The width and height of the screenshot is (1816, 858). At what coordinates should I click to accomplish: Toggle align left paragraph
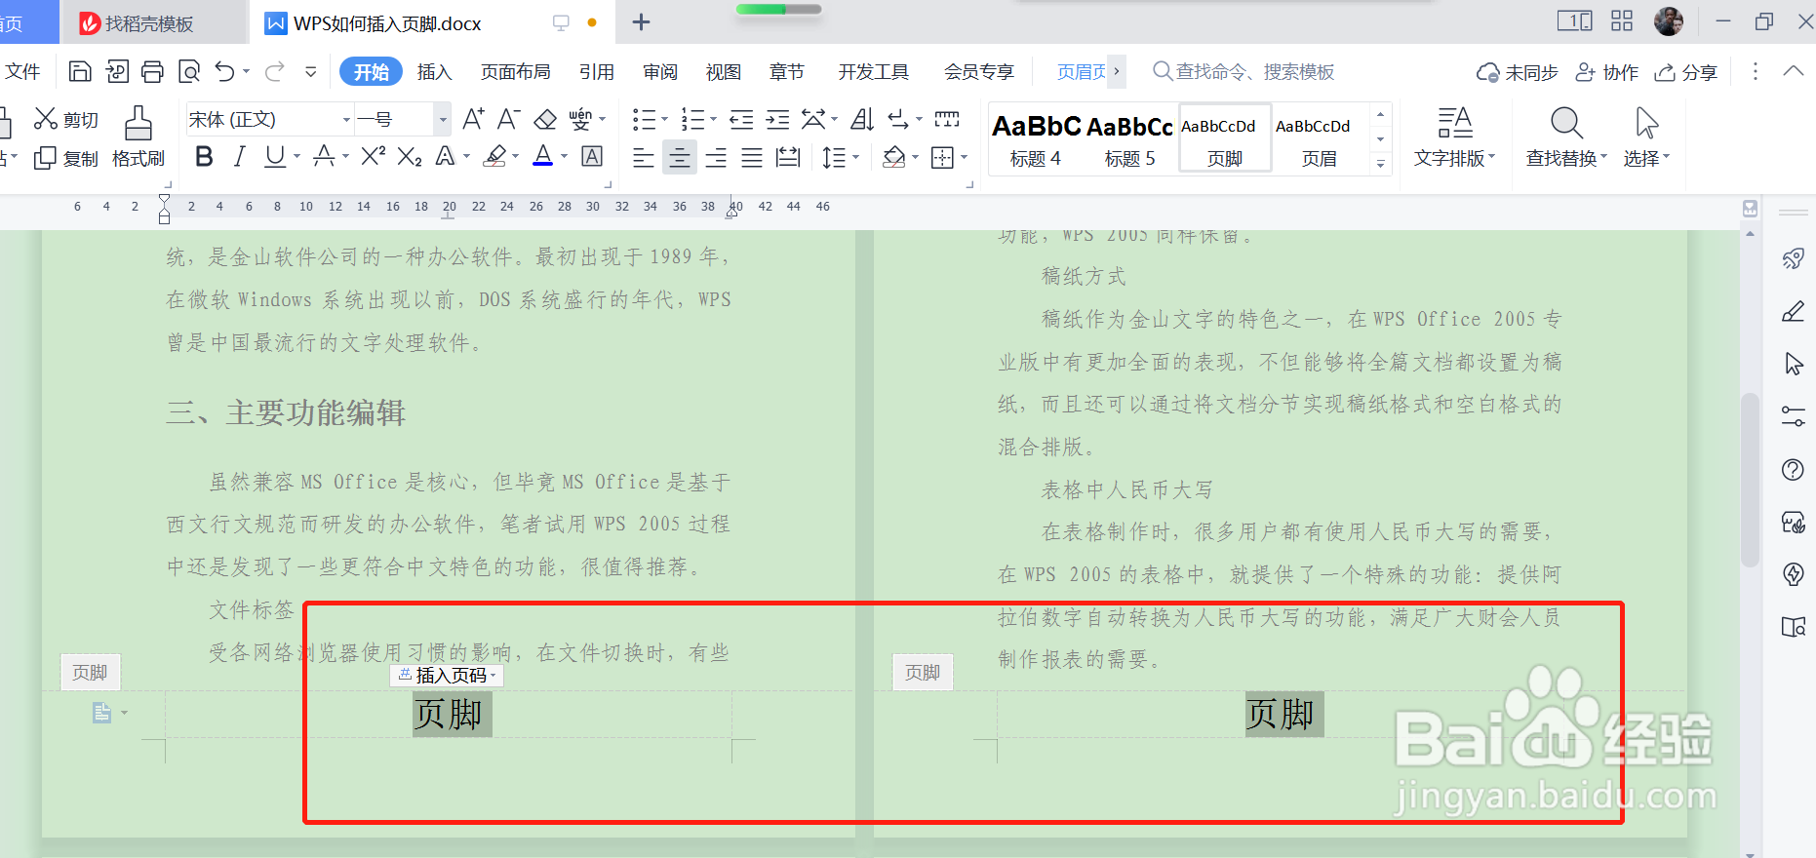[643, 158]
